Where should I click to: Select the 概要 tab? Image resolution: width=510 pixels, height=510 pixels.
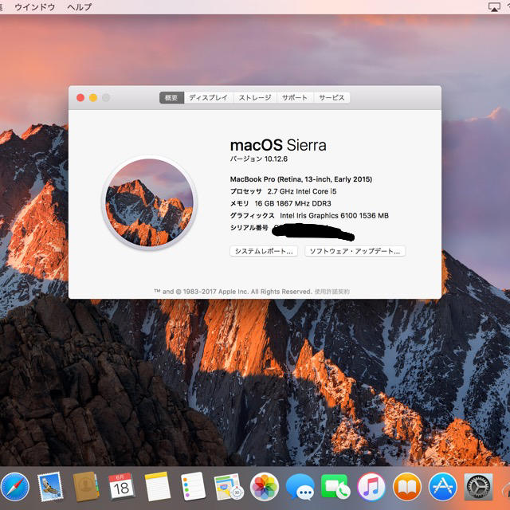pyautogui.click(x=171, y=97)
